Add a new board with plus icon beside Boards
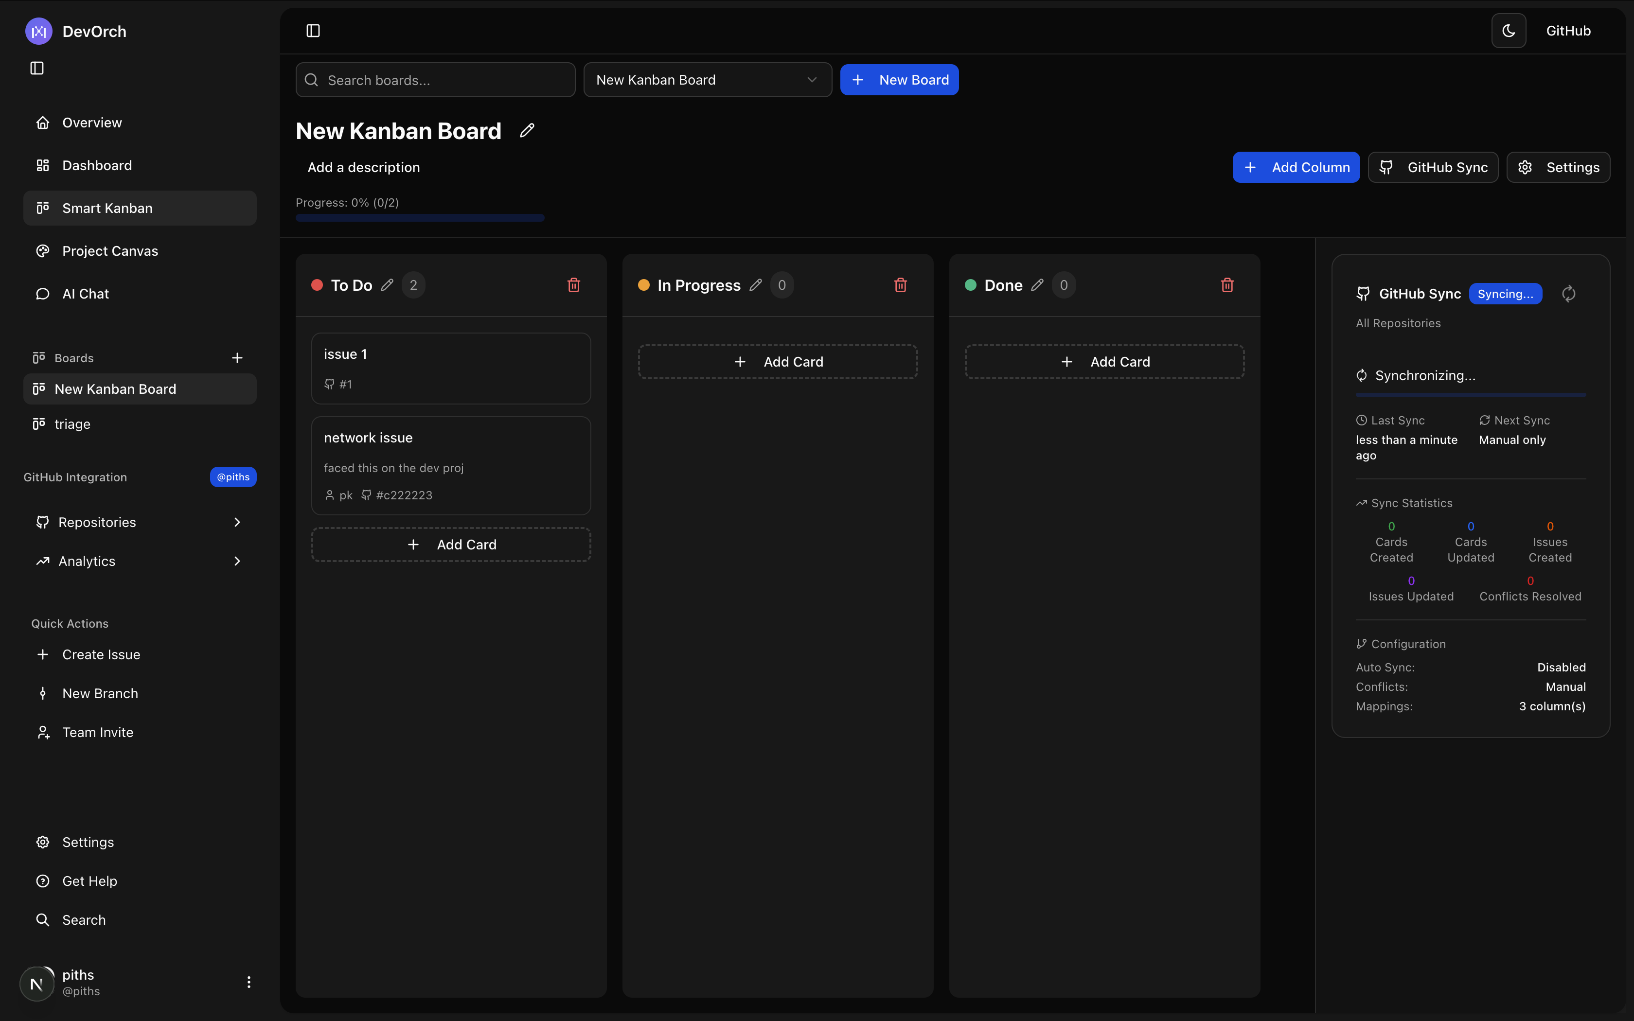 point(237,358)
